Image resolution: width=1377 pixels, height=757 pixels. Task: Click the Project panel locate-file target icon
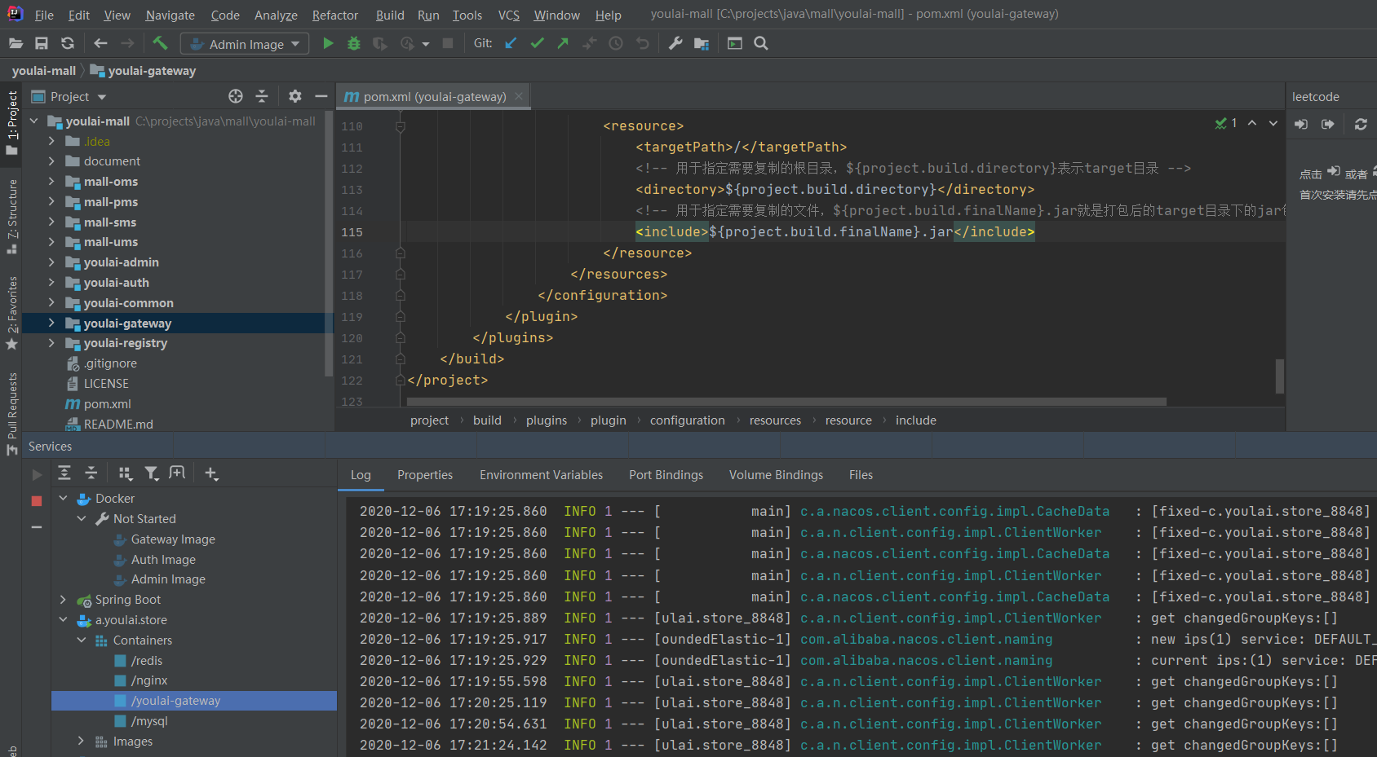(236, 96)
